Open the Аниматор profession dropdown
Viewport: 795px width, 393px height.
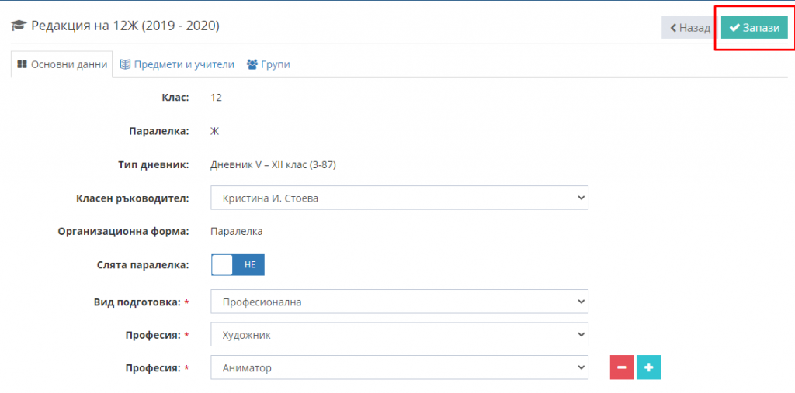click(400, 367)
